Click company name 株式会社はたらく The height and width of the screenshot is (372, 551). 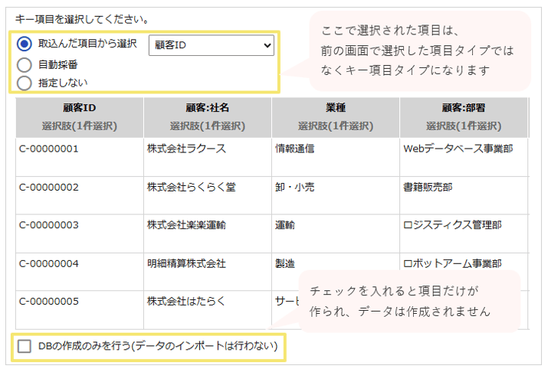(x=186, y=301)
